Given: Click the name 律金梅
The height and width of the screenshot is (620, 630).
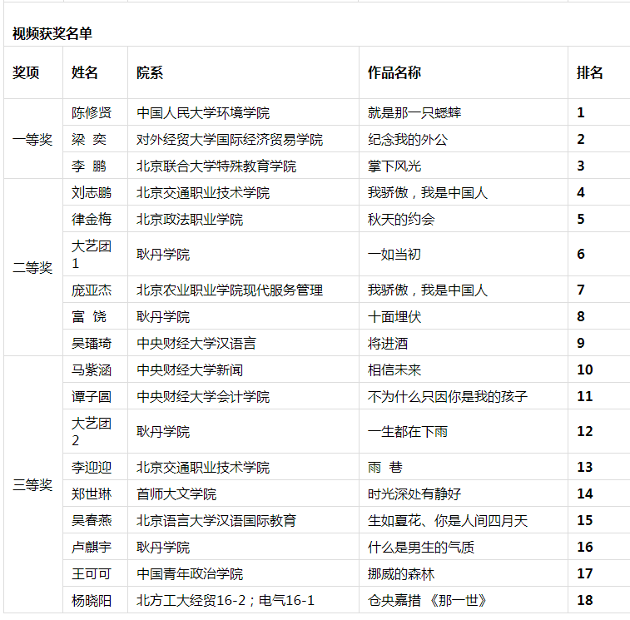Looking at the screenshot, I should pos(92,219).
